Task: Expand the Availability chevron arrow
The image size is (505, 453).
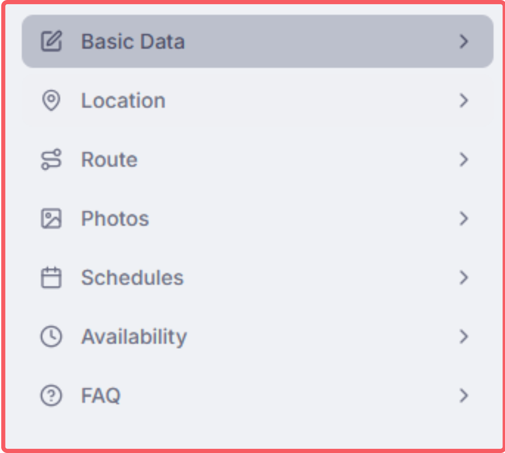Action: coord(464,336)
